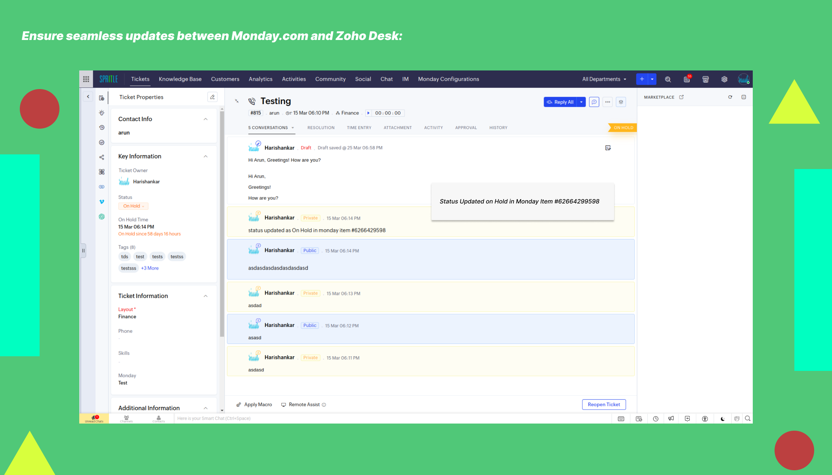
Task: Go back using the left chevron button
Action: click(x=88, y=97)
